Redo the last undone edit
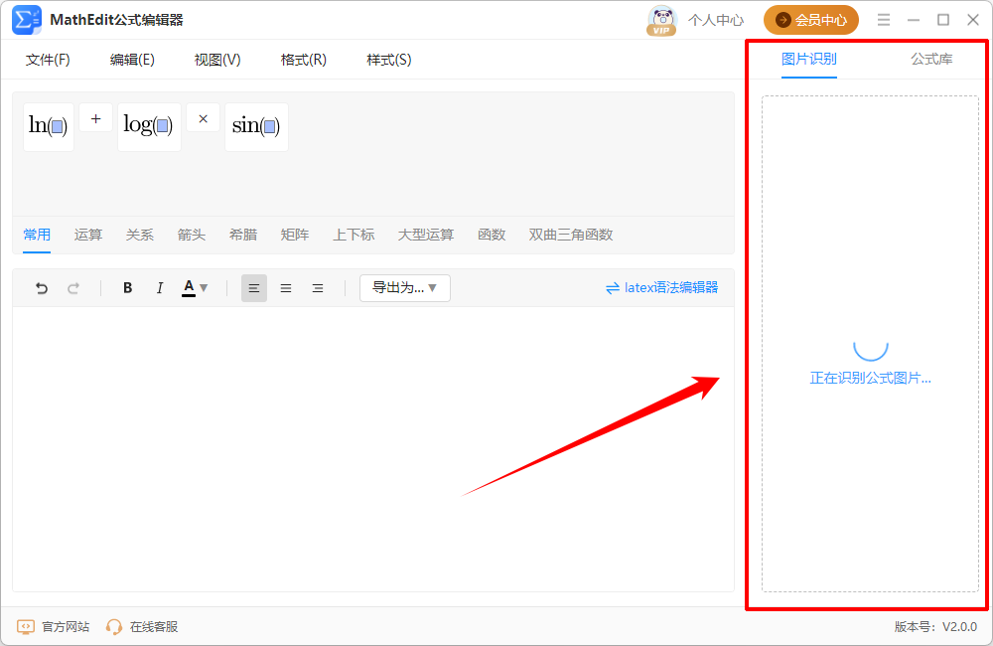This screenshot has height=646, width=993. tap(73, 288)
